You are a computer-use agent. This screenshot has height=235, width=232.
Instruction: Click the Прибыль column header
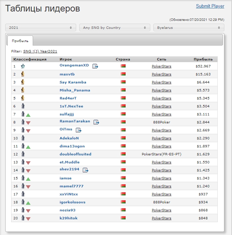203,59
